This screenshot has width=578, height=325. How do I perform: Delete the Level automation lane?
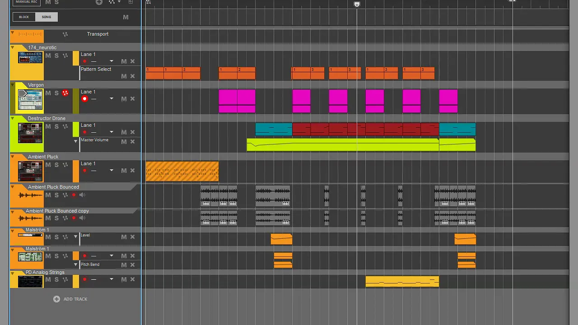click(x=132, y=237)
